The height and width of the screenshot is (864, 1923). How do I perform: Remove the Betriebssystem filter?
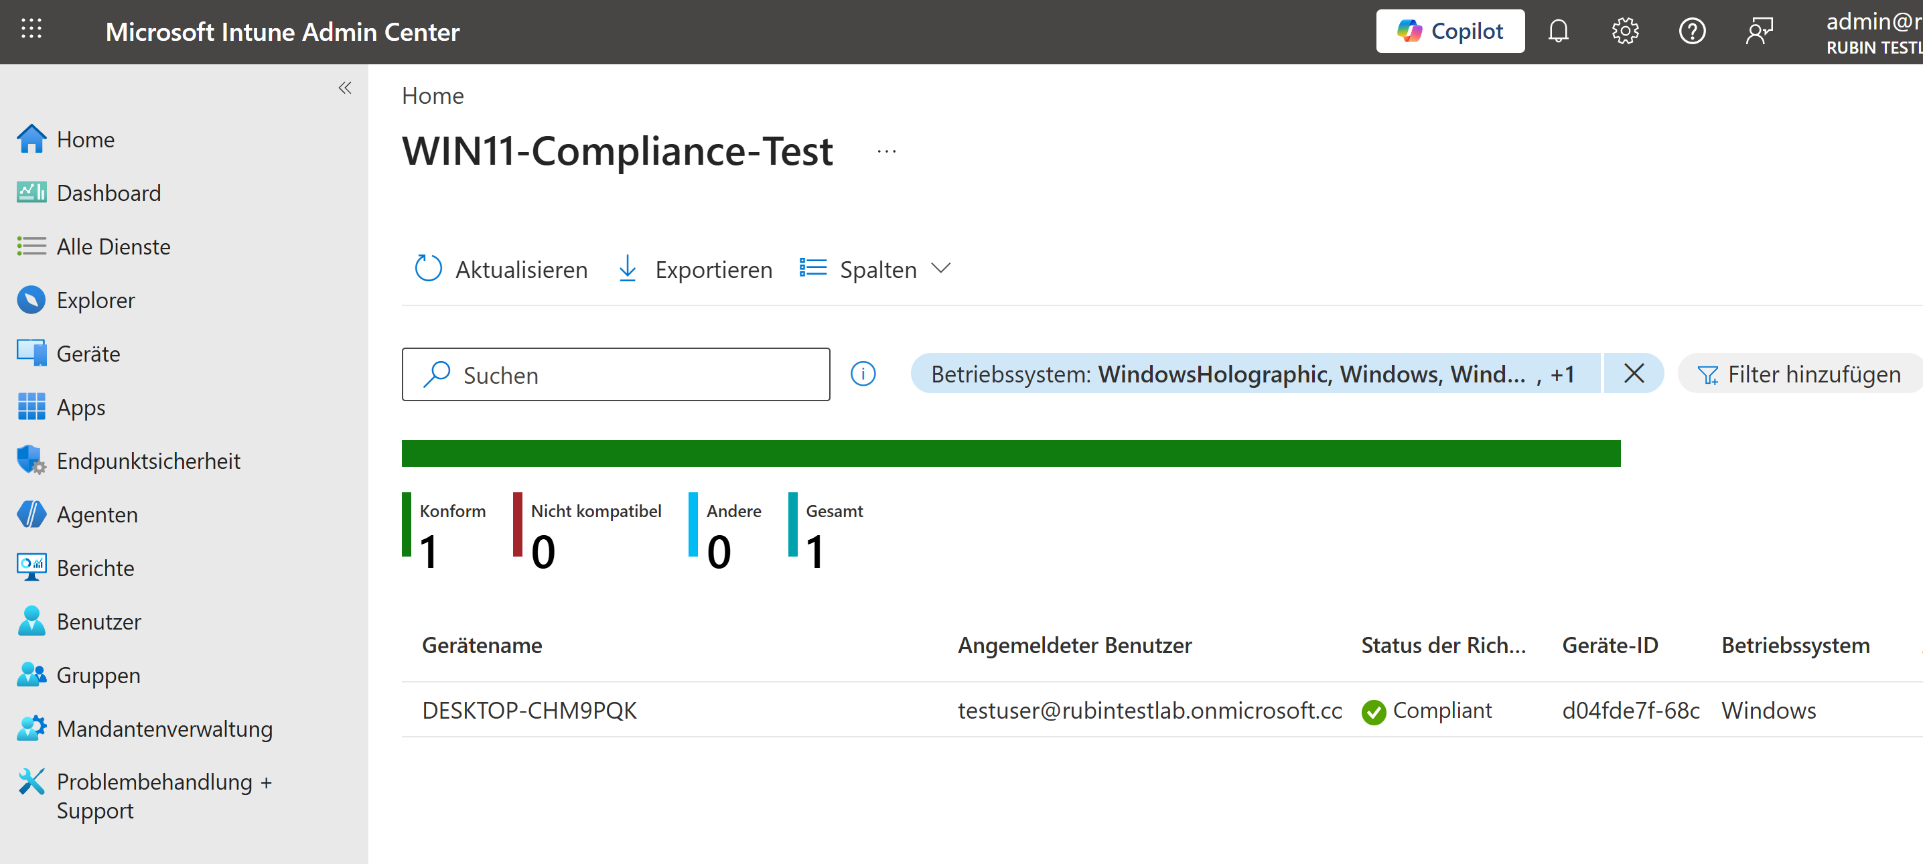[x=1634, y=373]
